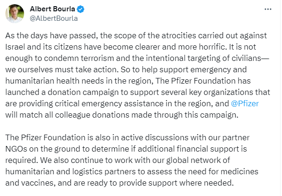Click the paragraph starting 'The Pfizer Foundation is also'
This screenshot has width=282, height=196.
tap(132, 160)
